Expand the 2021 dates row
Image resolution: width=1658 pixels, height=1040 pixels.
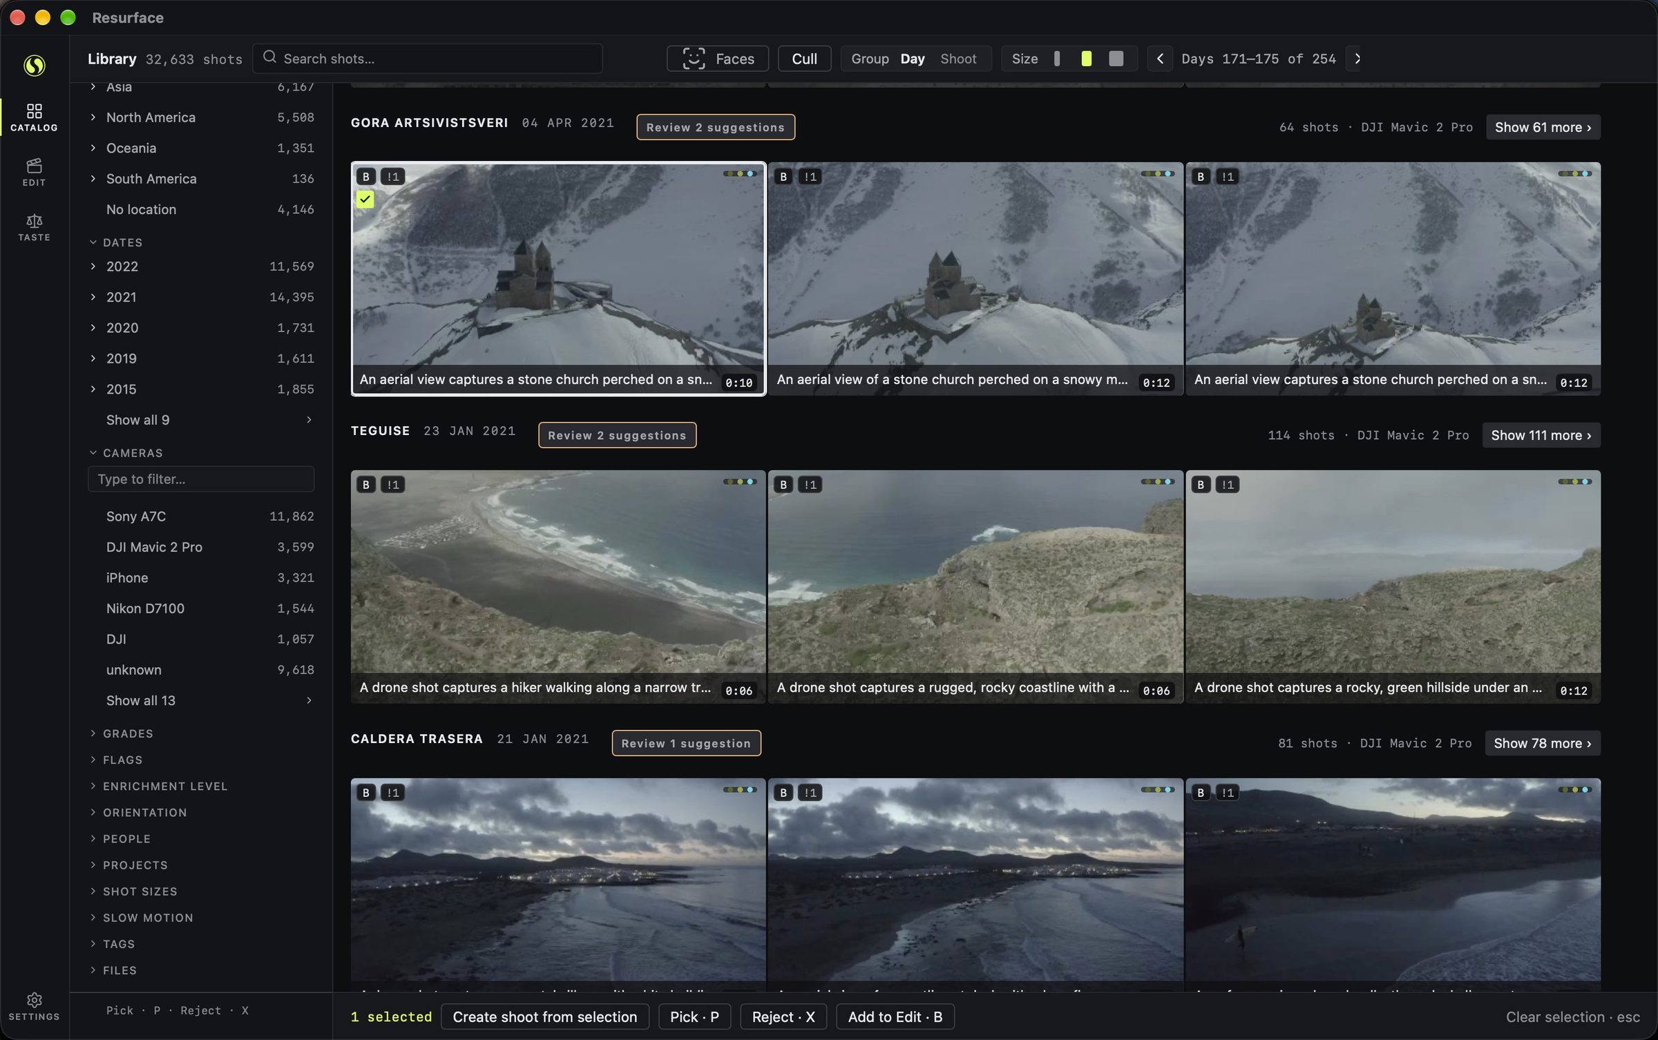point(201,297)
